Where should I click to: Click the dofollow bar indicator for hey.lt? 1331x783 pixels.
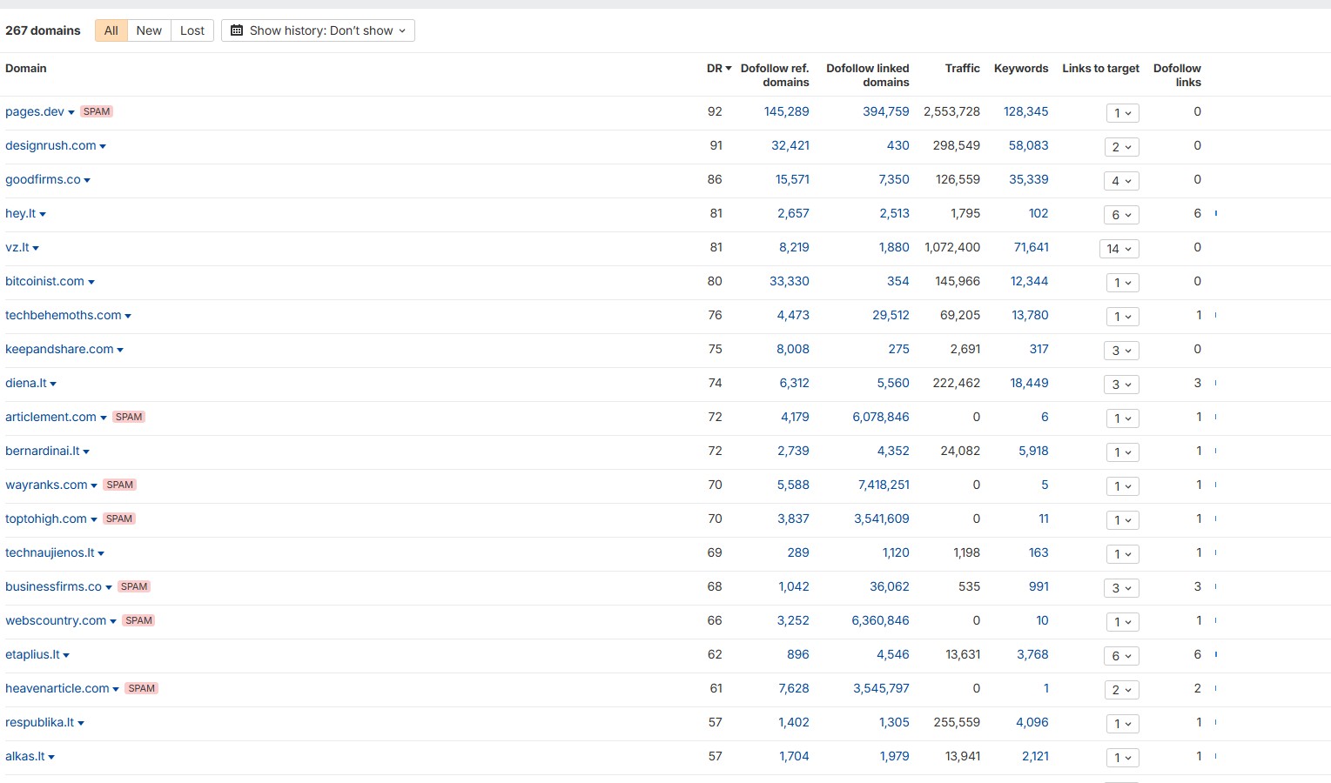1215,213
